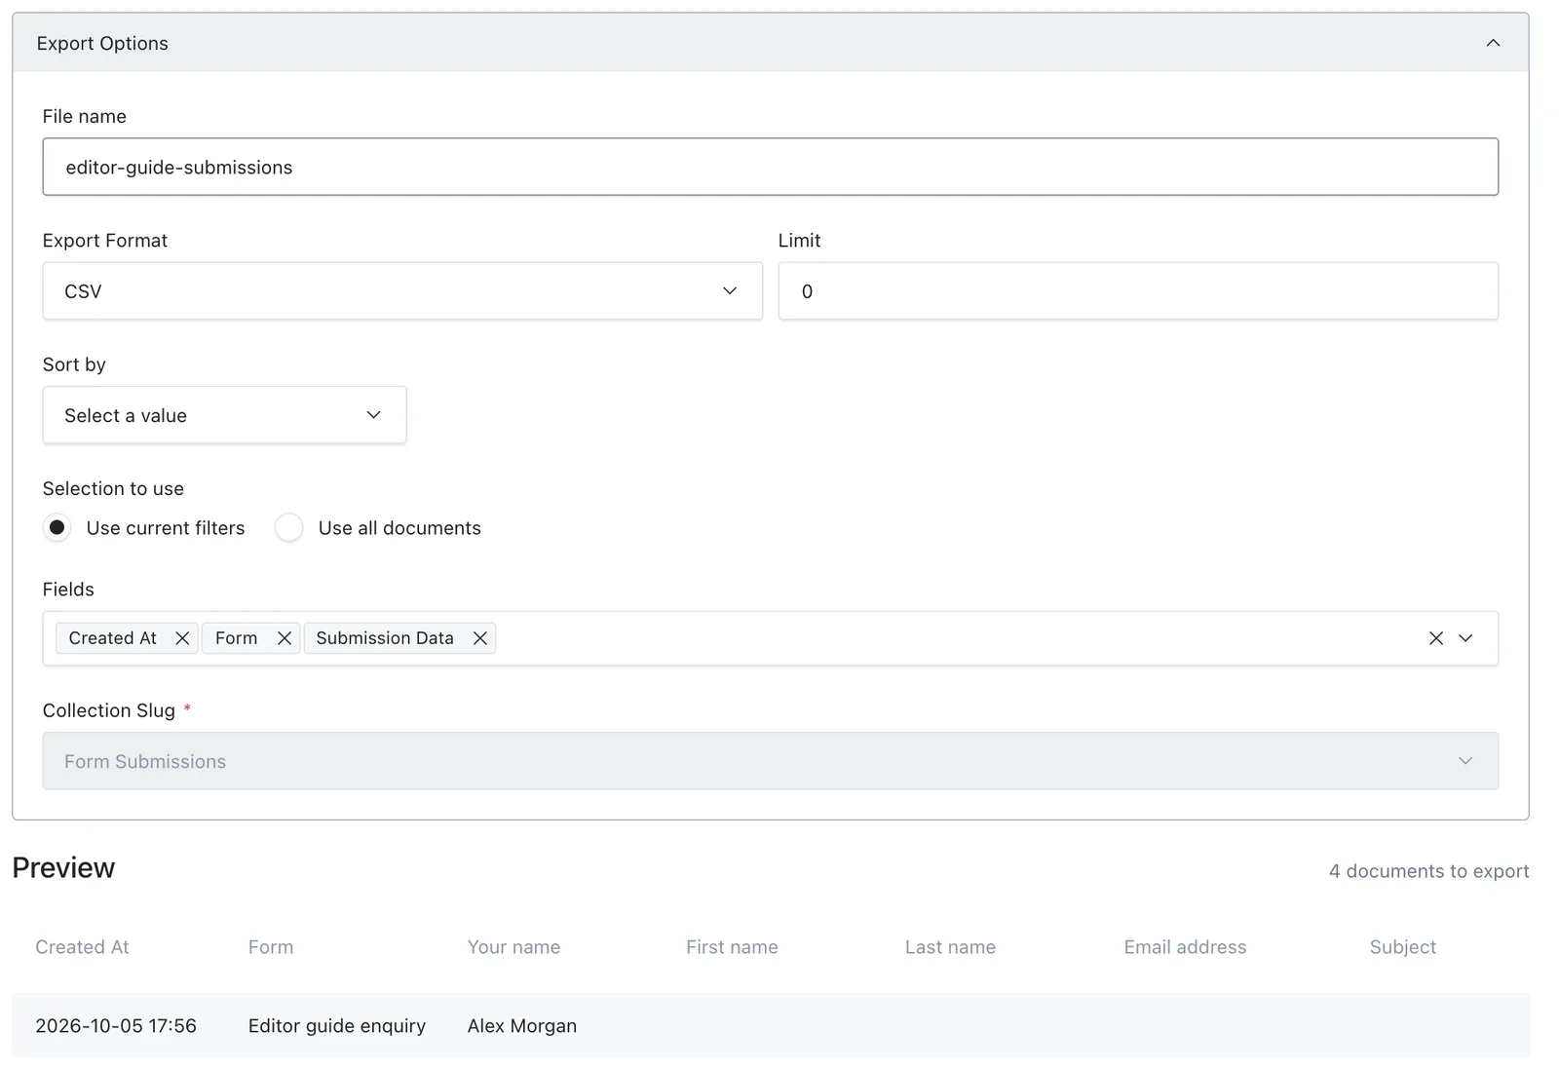Select Use current filters radio option
Viewport: 1559px width, 1069px height.
57,527
